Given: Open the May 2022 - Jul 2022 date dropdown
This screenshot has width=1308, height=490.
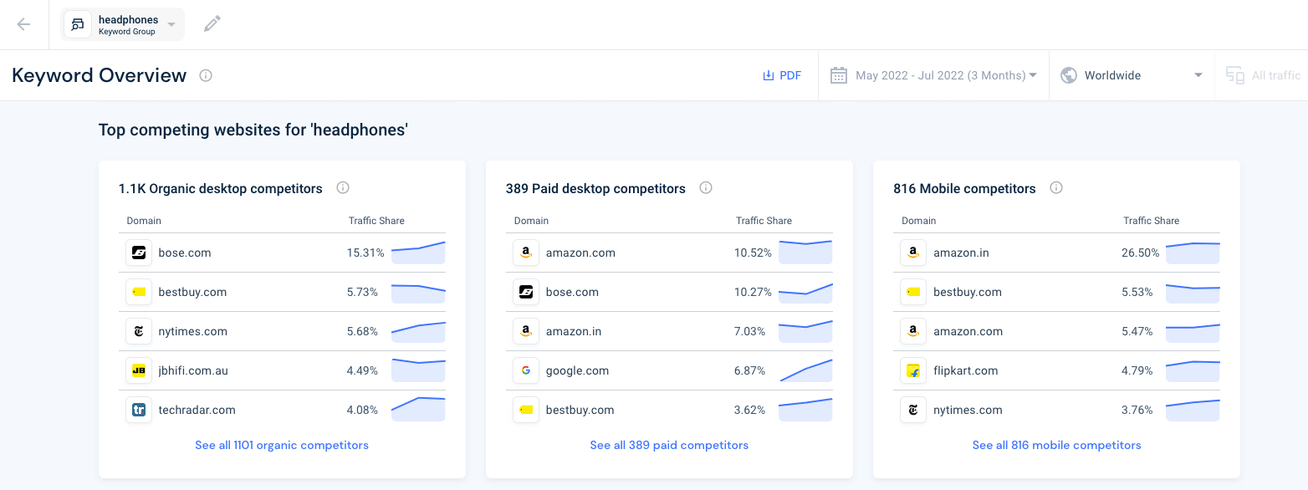Looking at the screenshot, I should tap(932, 74).
